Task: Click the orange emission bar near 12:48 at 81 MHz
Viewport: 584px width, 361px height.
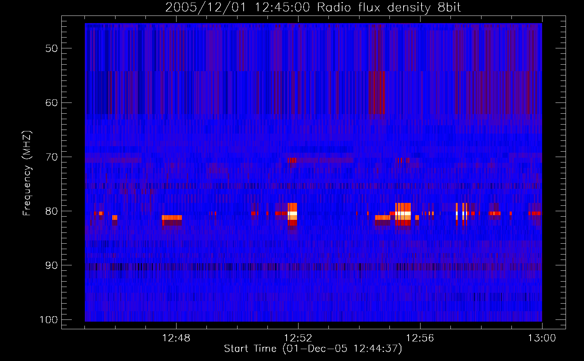Action: point(172,218)
